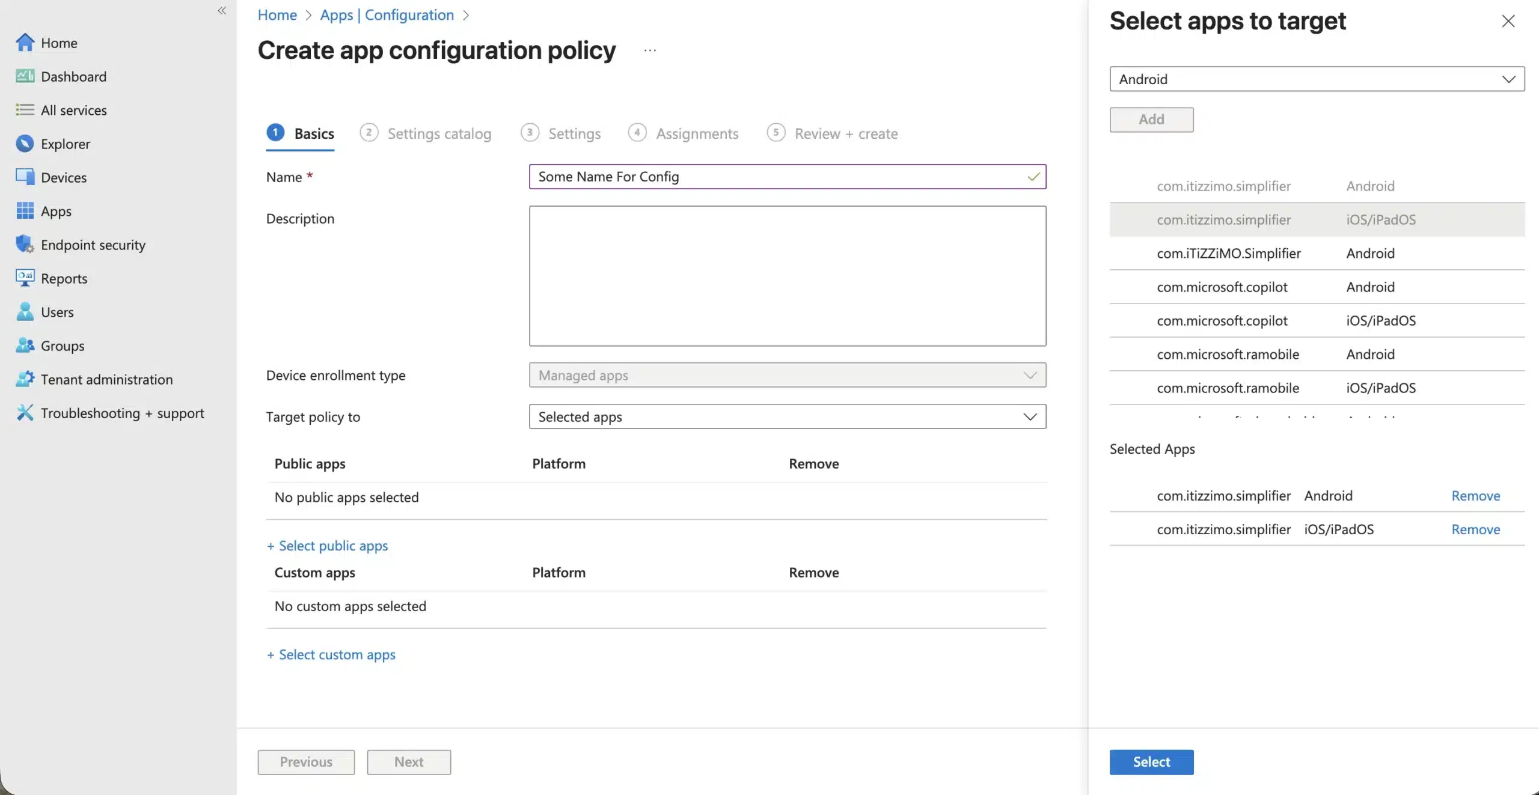Remove the iOS/iPadOS com.itizzimo.simplifier selected app
The height and width of the screenshot is (795, 1539).
[1475, 529]
